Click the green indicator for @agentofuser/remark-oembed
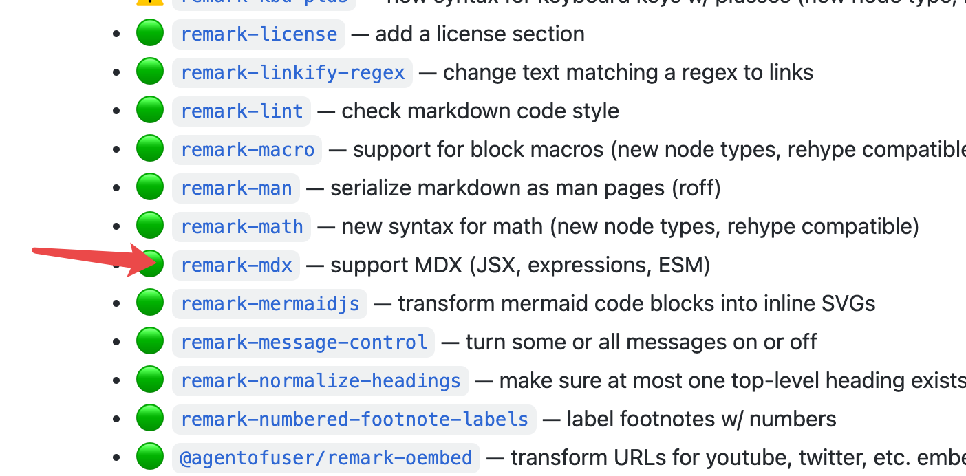Viewport: 966px width, 476px height. [x=149, y=456]
